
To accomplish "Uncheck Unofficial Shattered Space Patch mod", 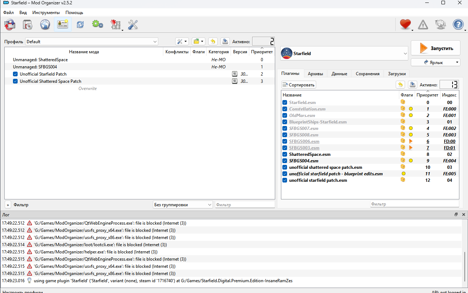I will 15,81.
